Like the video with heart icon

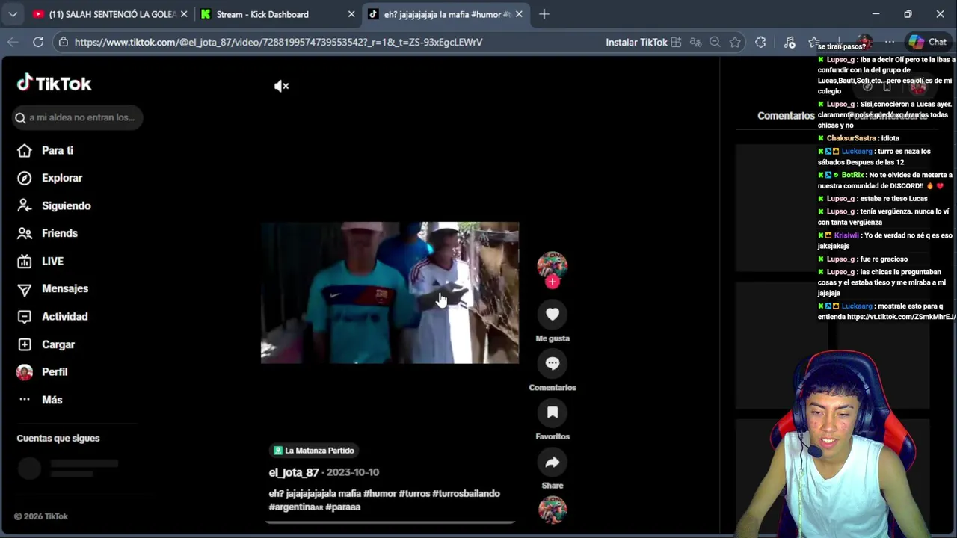(x=553, y=315)
